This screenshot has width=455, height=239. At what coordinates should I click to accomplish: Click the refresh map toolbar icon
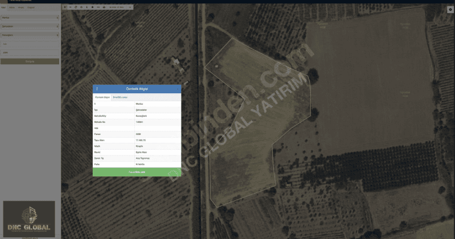[x=76, y=7]
